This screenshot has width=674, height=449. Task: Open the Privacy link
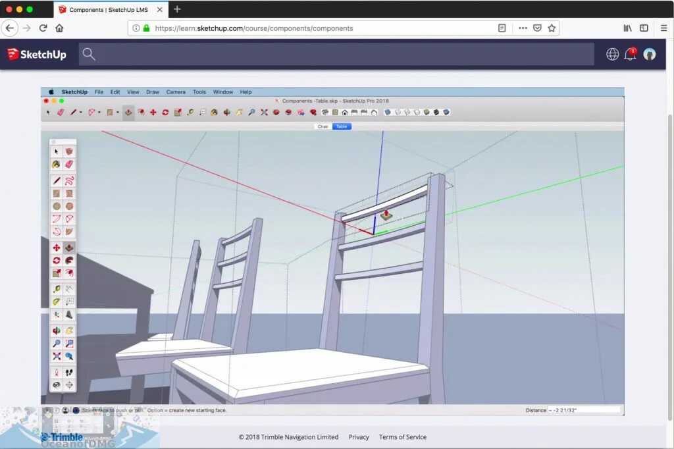point(359,437)
